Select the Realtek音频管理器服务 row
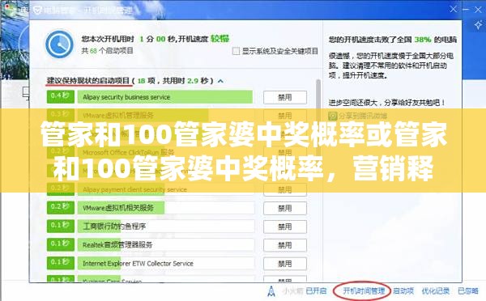Image resolution: width=486 pixels, height=301 pixels. pos(166,245)
